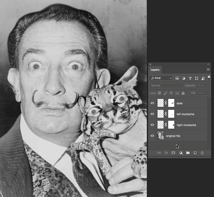The height and width of the screenshot is (197, 214).
Task: Hide the eyes layer
Action: 152,103
